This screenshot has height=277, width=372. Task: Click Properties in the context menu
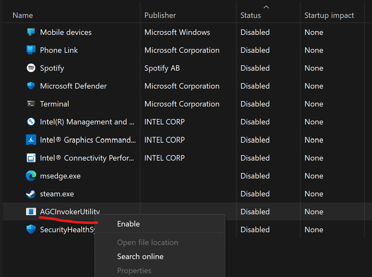tap(134, 271)
